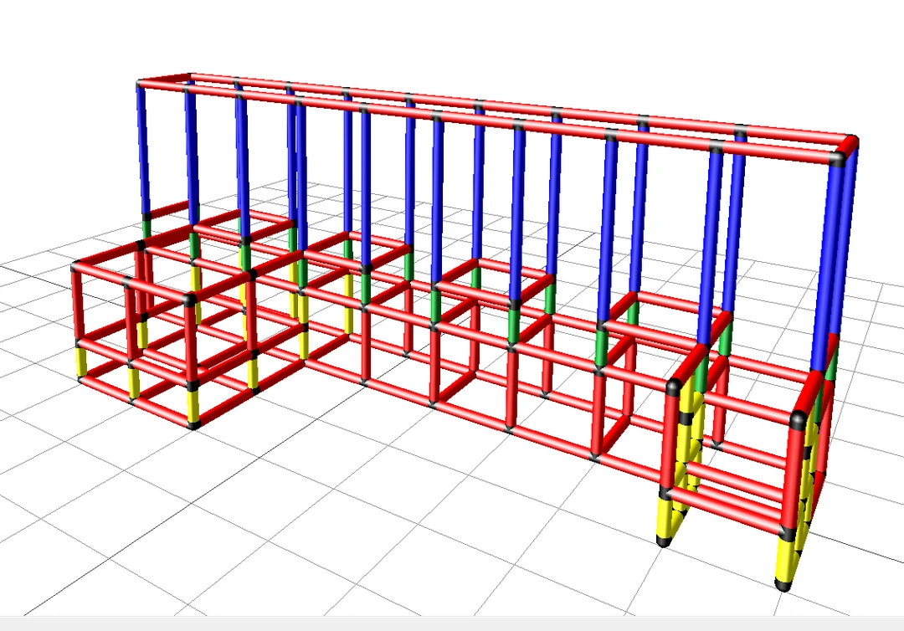The width and height of the screenshot is (904, 631).
Task: Select the leftmost blue vertical tube
Action: (x=142, y=151)
